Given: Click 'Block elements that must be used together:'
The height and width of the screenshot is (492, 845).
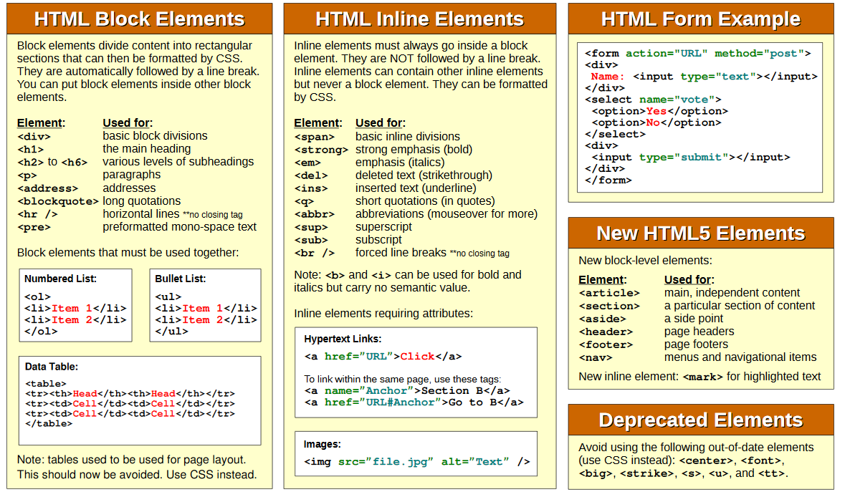Looking at the screenshot, I should (128, 253).
